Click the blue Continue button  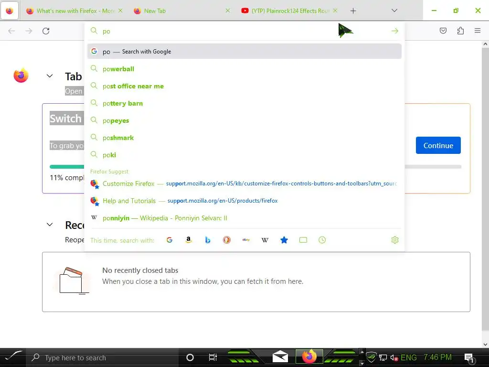pos(438,145)
